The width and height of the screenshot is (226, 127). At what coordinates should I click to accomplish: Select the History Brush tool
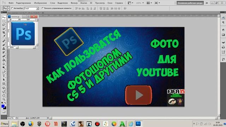[x=4, y=52]
